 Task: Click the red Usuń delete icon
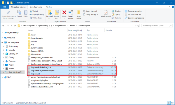coord(64,12)
